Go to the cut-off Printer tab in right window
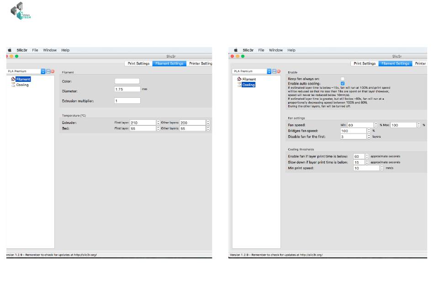434x305 pixels. 420,64
